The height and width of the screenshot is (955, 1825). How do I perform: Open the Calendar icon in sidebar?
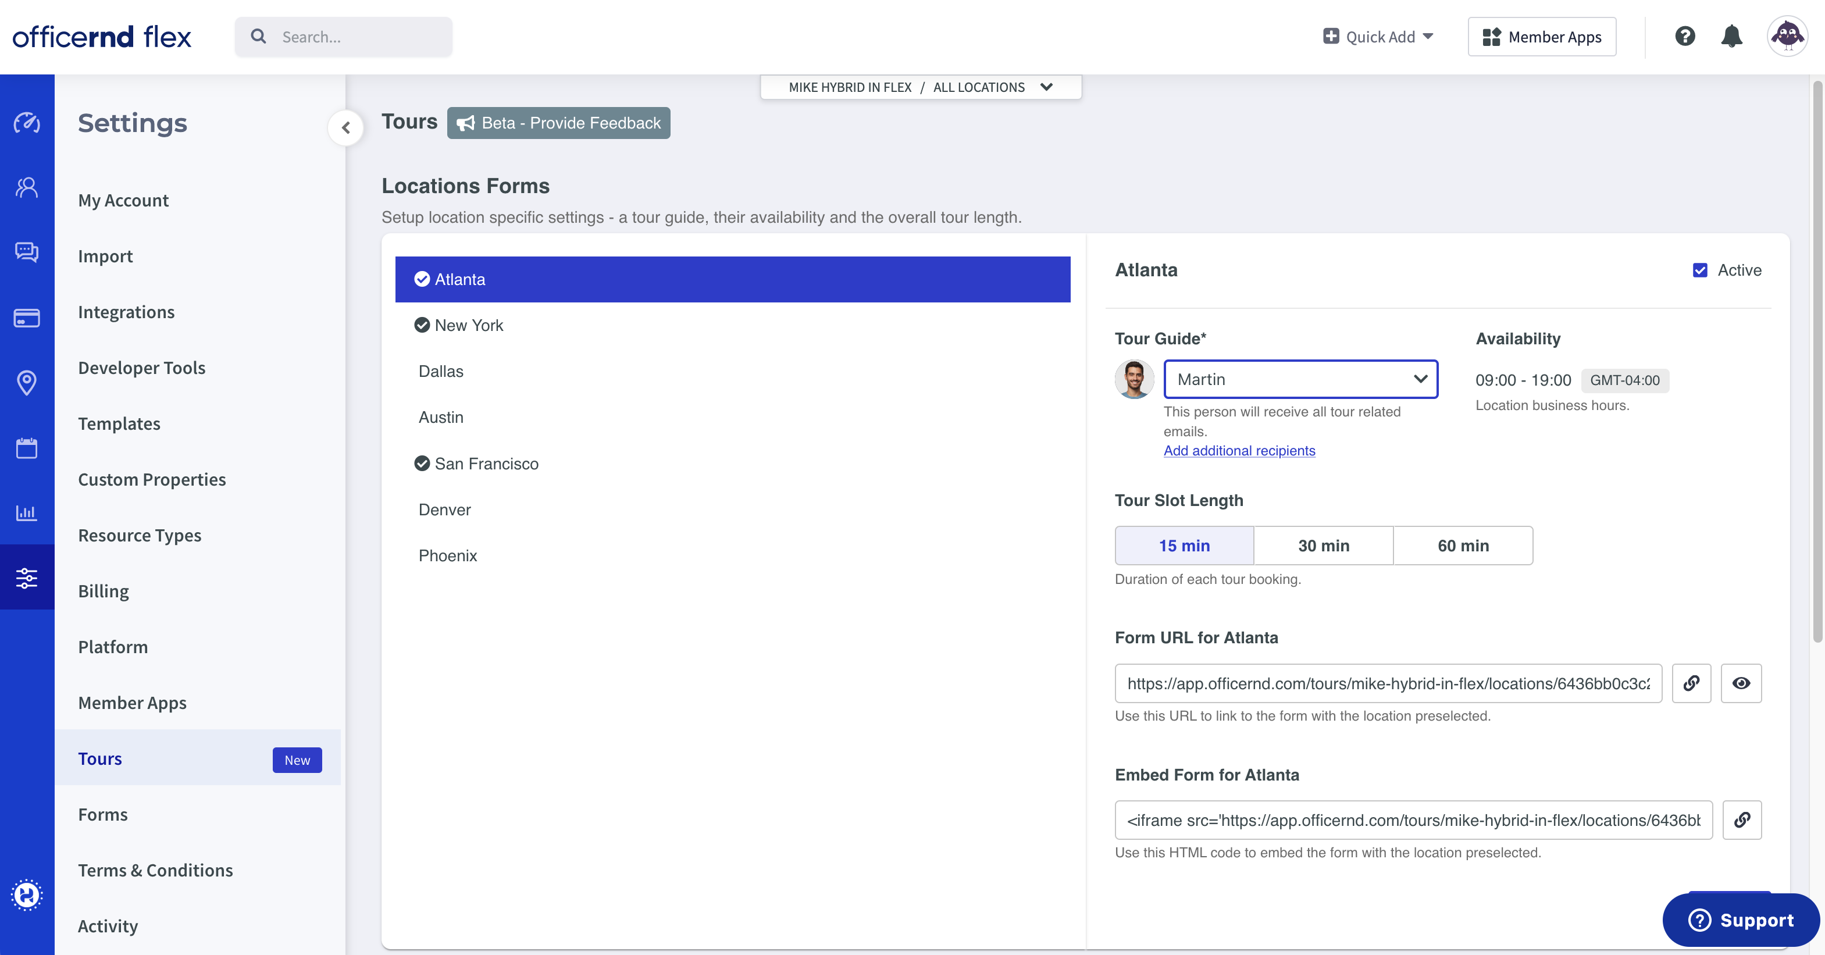coord(27,448)
